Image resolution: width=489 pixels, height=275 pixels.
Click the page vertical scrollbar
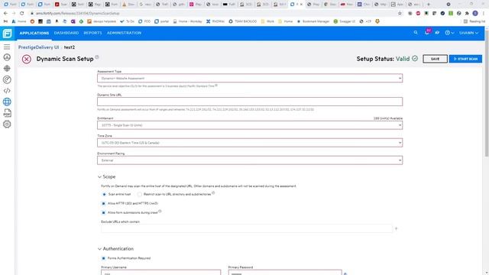click(487, 93)
